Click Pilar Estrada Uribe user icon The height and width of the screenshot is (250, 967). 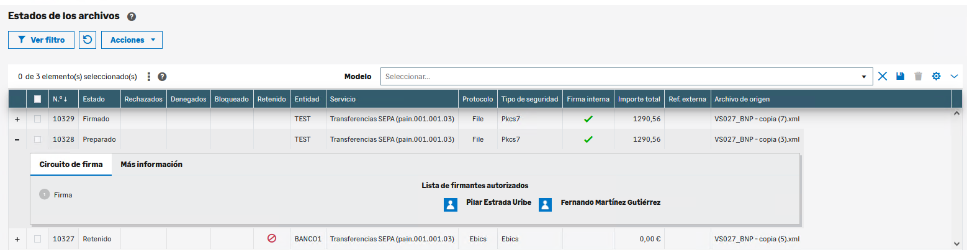[x=451, y=205]
